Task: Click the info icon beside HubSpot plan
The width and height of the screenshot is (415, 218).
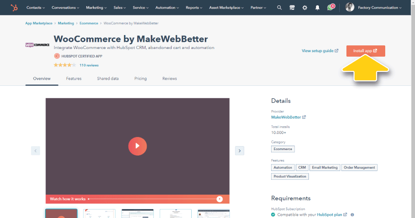Action: point(352,214)
